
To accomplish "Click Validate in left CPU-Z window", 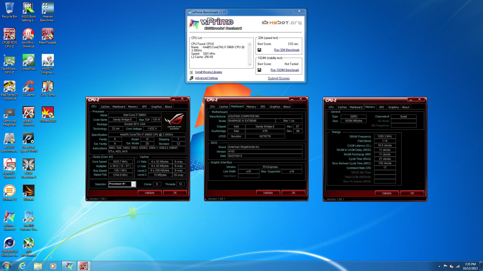I will pos(149,193).
